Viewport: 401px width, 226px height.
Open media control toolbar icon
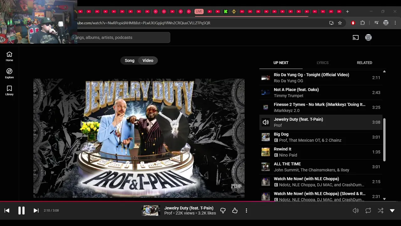[377, 23]
